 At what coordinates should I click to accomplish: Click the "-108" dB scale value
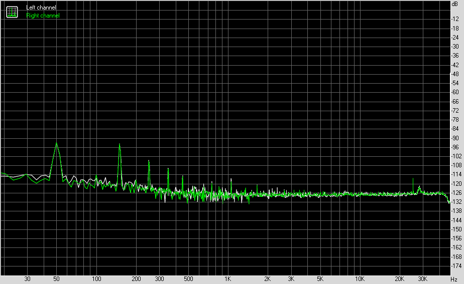(456, 165)
